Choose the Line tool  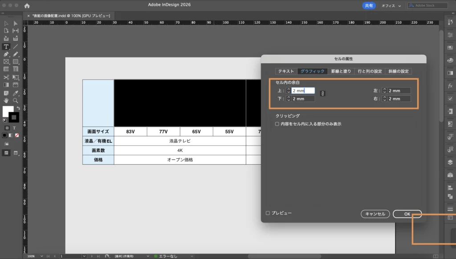coord(16,46)
